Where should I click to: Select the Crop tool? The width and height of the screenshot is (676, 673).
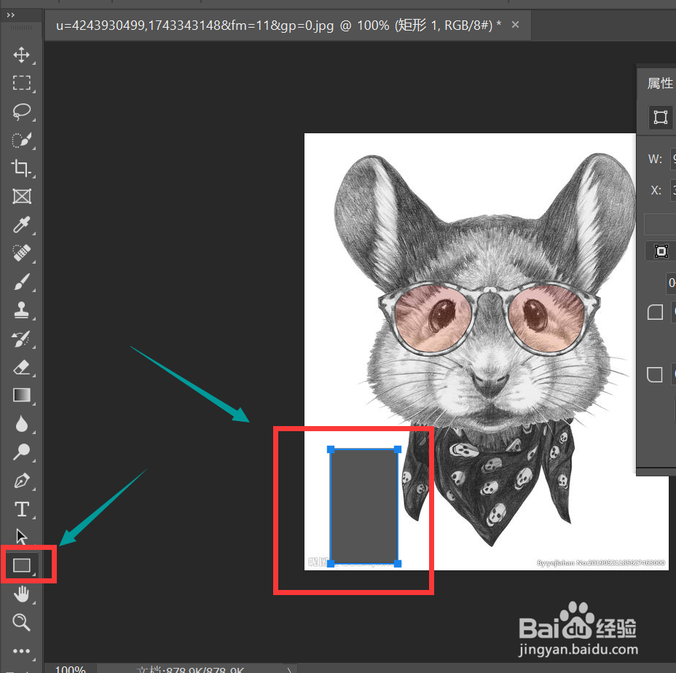click(x=21, y=168)
